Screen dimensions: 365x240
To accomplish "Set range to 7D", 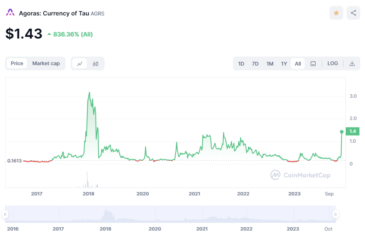I will (x=255, y=64).
